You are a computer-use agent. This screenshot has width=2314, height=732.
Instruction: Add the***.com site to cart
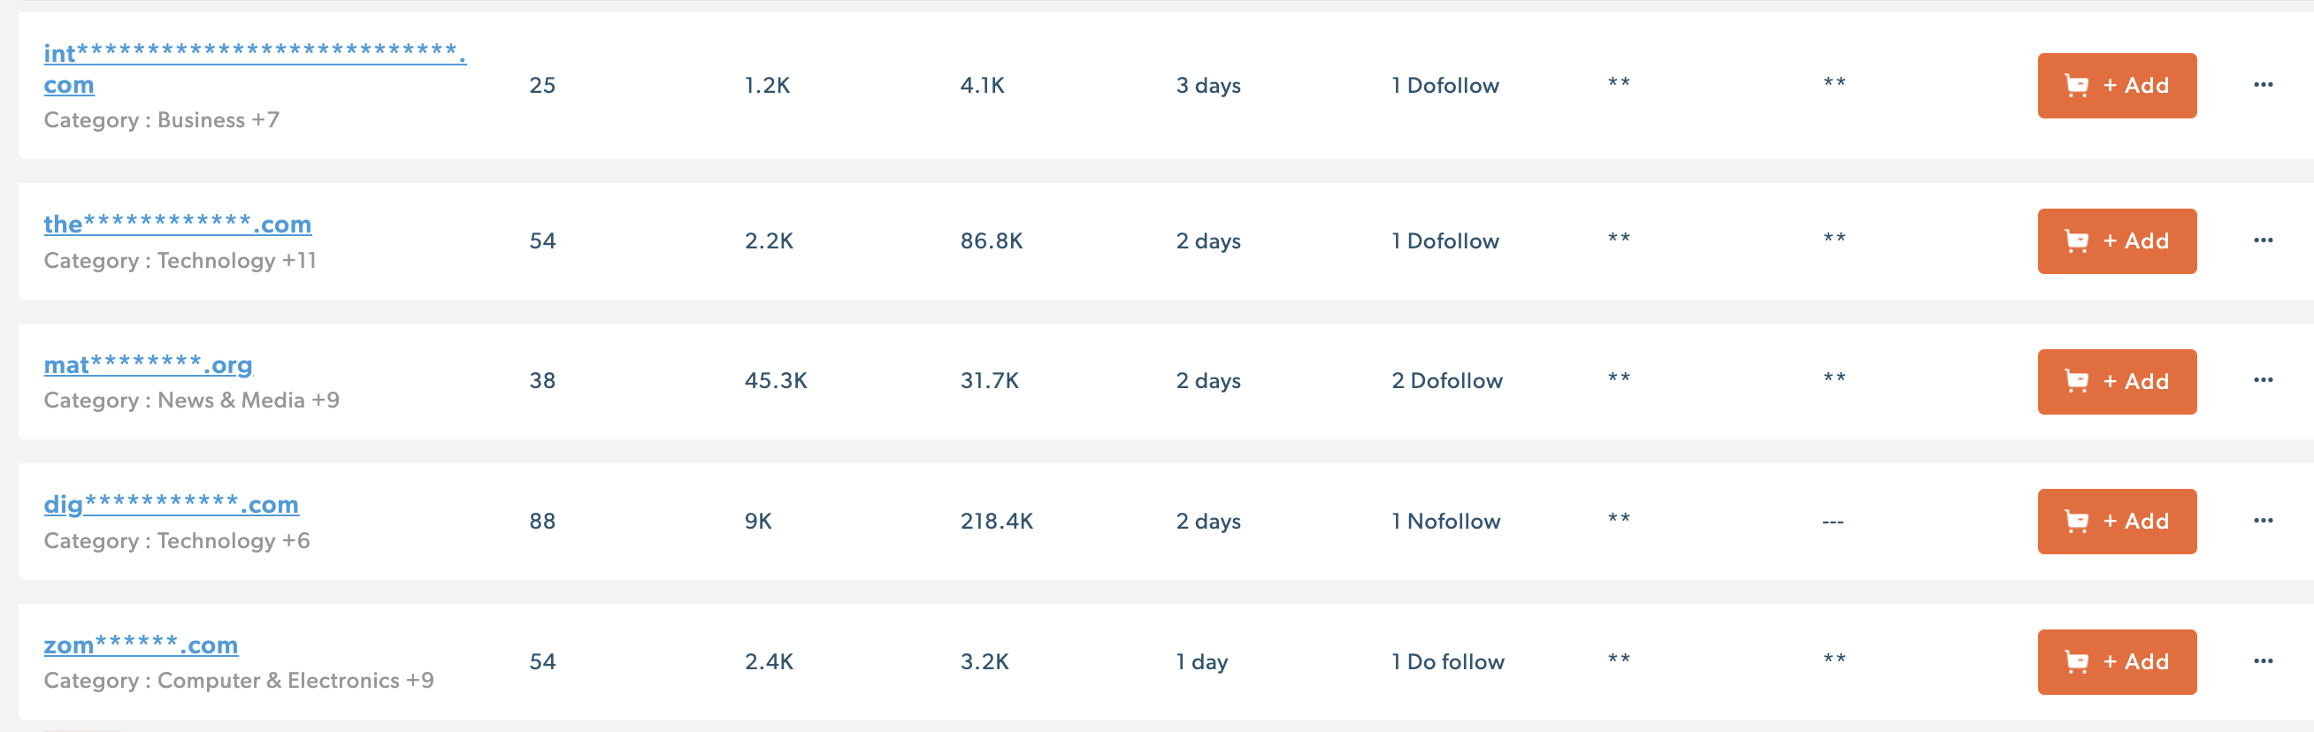point(2116,241)
